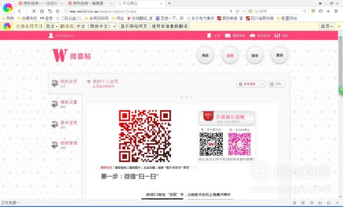Click the undo/restore closed tab arrow
The height and width of the screenshot is (207, 343).
click(50, 11)
